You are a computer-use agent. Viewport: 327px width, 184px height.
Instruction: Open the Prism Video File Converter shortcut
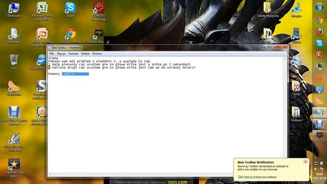14,142
